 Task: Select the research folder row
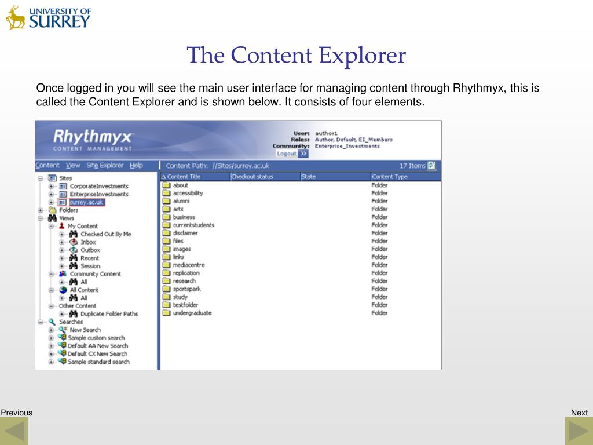[x=301, y=281]
